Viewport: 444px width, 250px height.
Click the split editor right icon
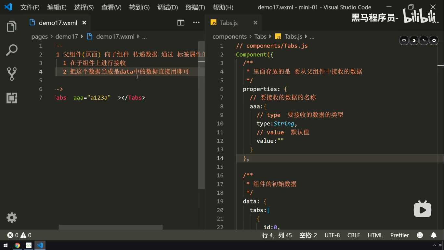181,22
